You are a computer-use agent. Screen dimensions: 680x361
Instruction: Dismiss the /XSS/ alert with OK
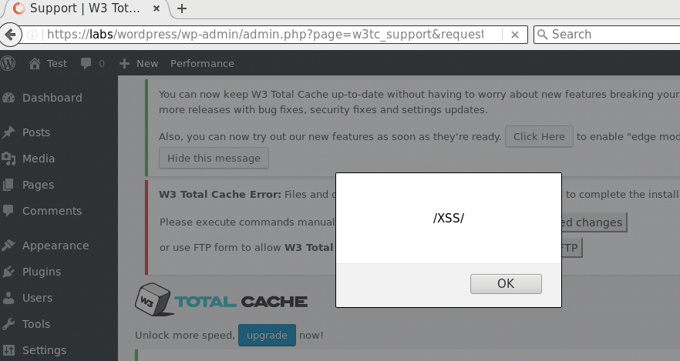coord(506,283)
